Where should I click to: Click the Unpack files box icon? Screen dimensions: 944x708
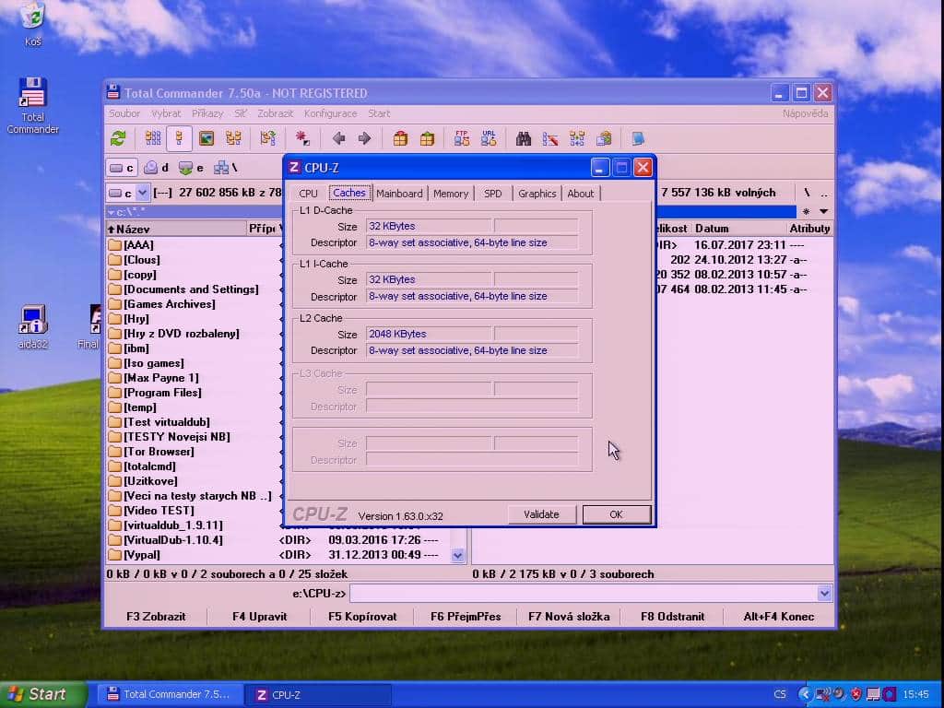(428, 139)
